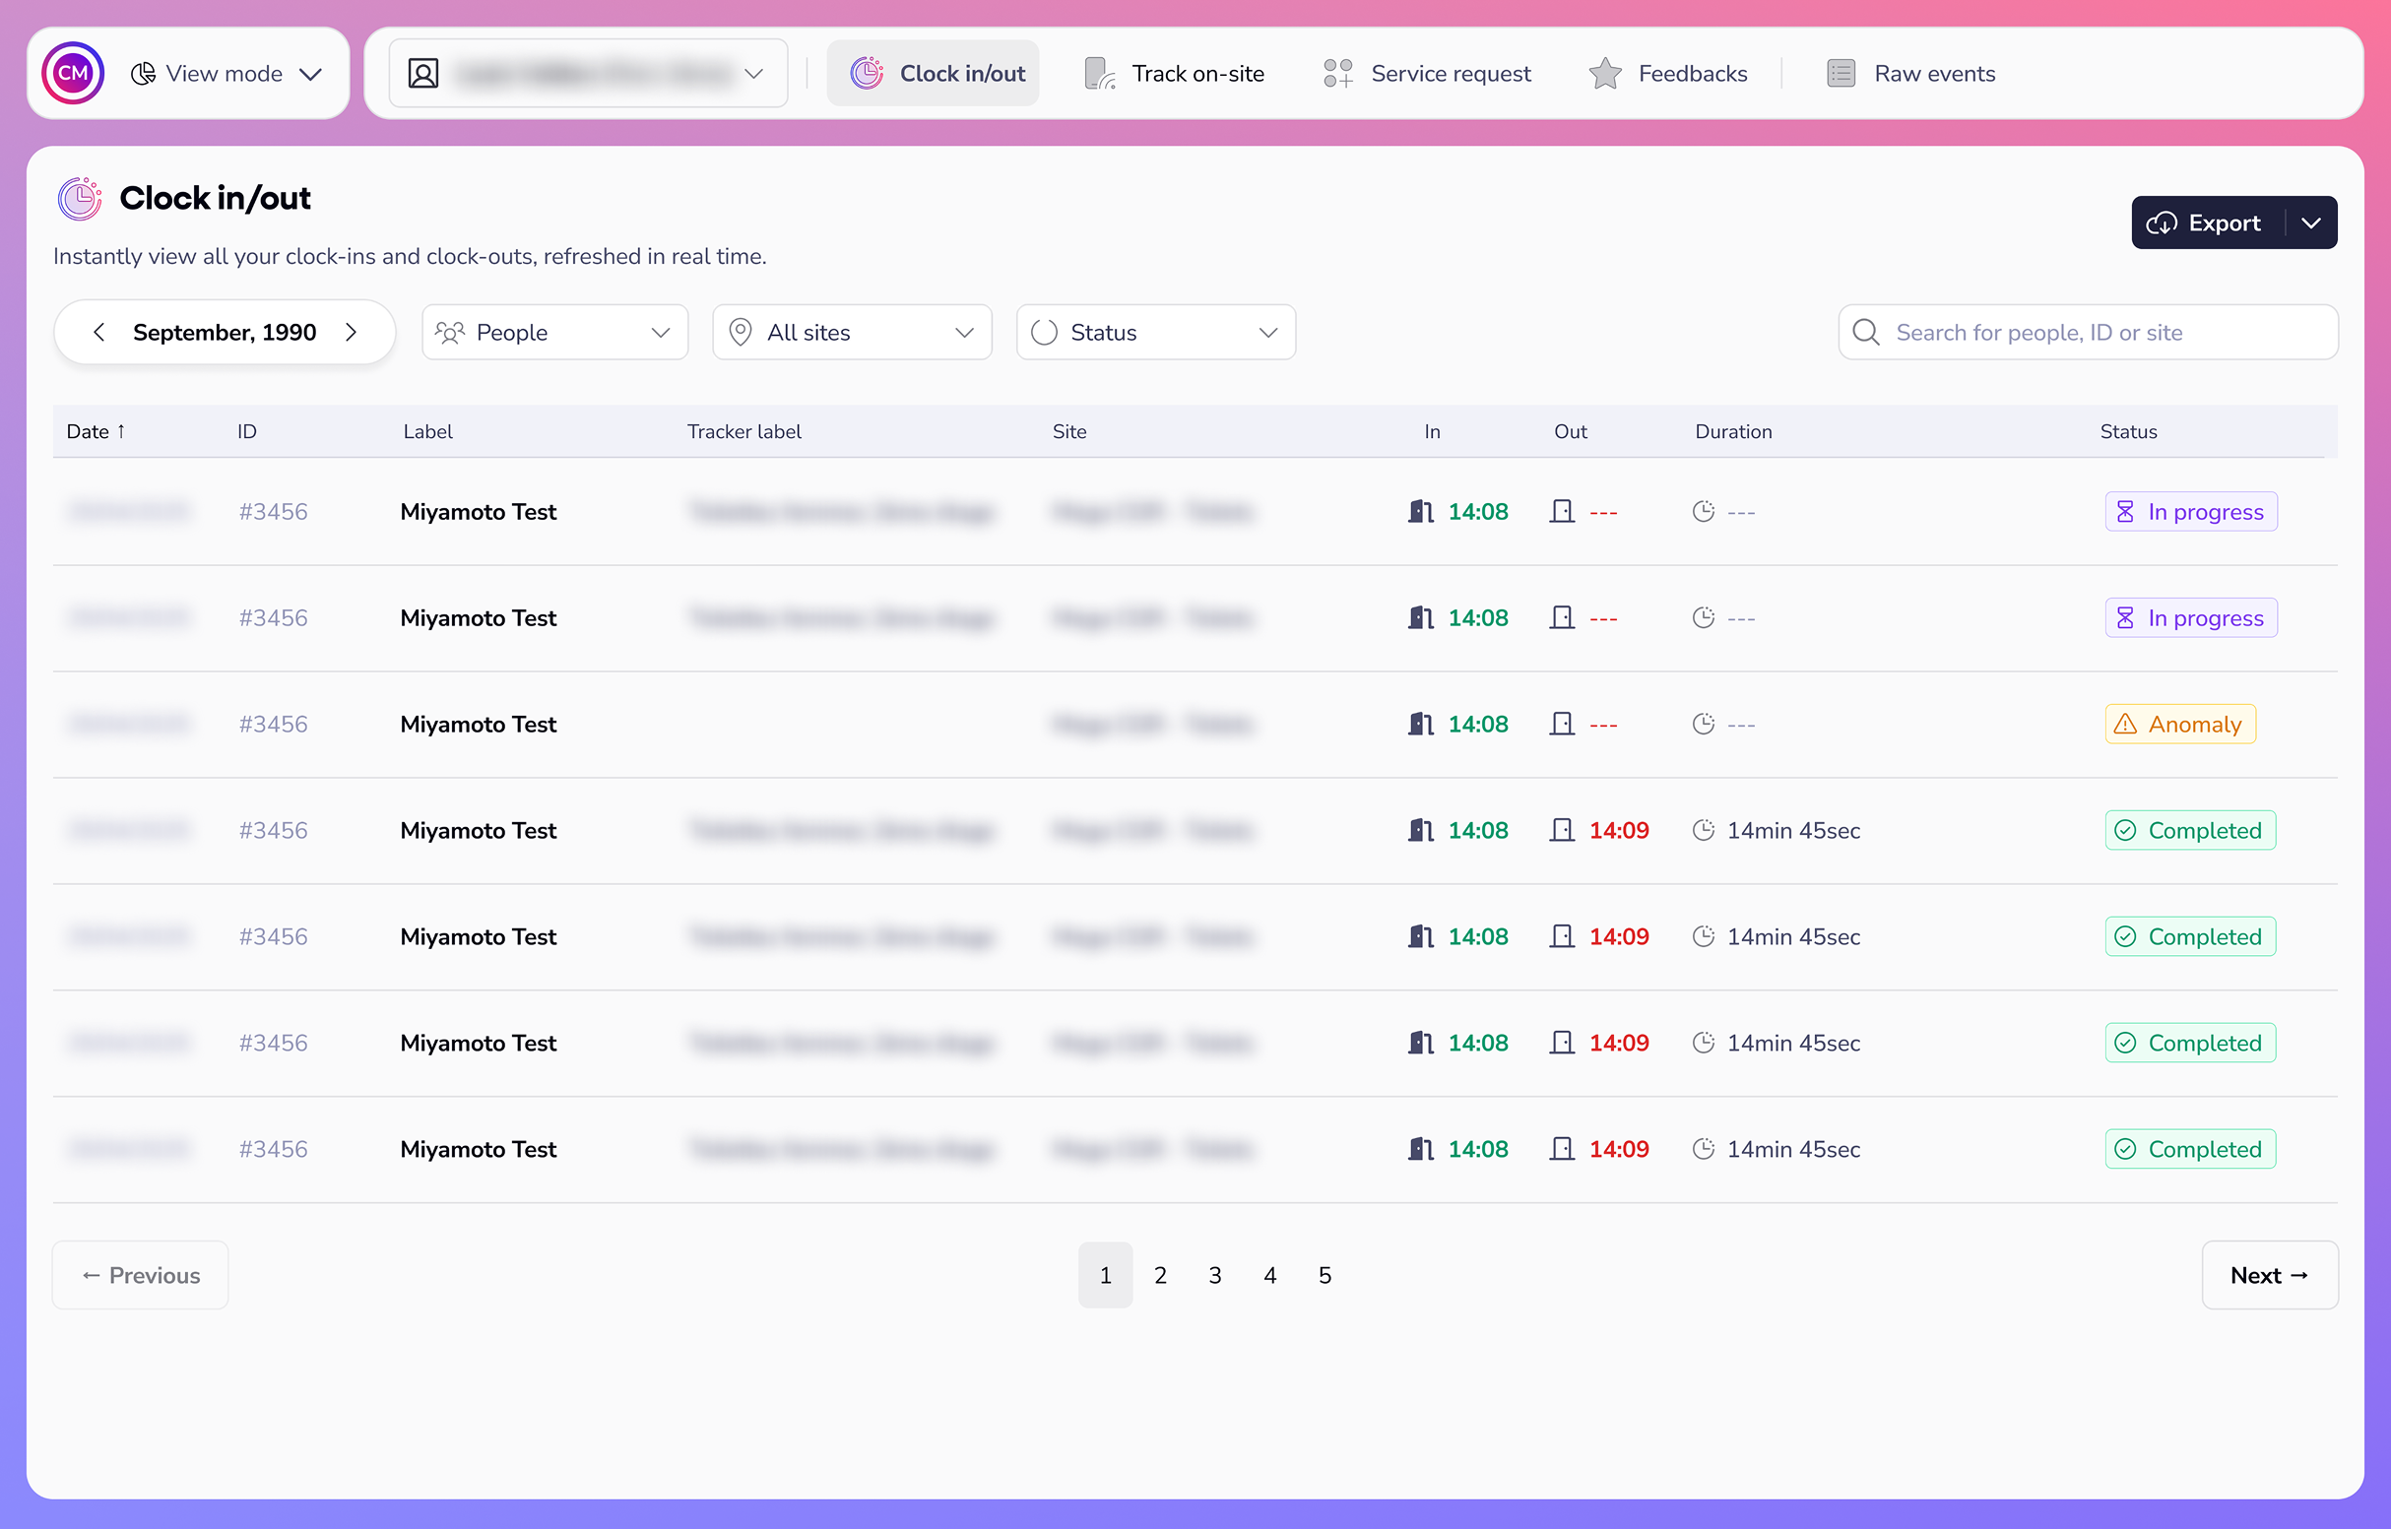Expand the Status filter dropdown
The height and width of the screenshot is (1529, 2391).
pos(1155,332)
